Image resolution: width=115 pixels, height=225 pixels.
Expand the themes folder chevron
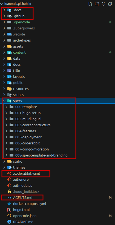(x=4, y=167)
